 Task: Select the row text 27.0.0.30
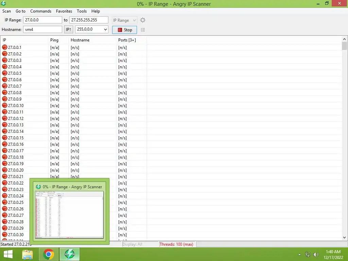point(16,234)
